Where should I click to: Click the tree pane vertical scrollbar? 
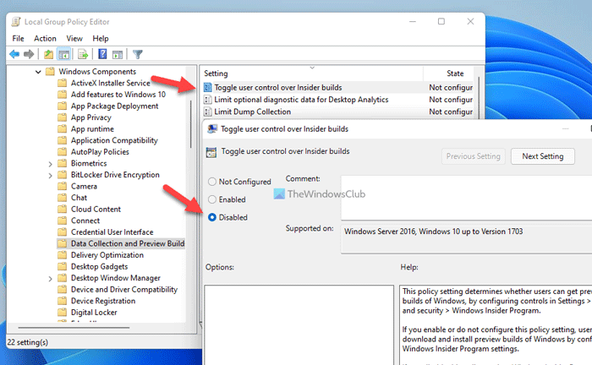pyautogui.click(x=191, y=124)
